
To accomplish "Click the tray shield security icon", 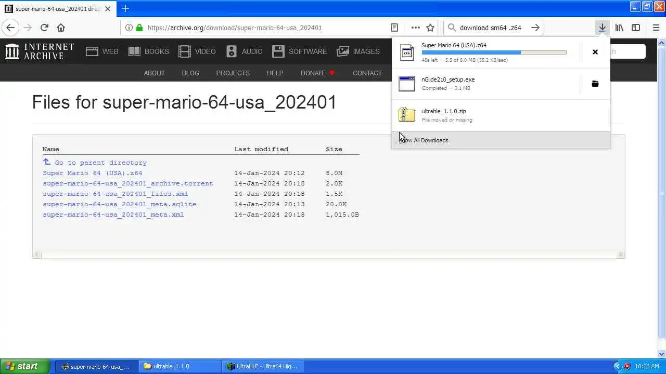I will [627, 366].
